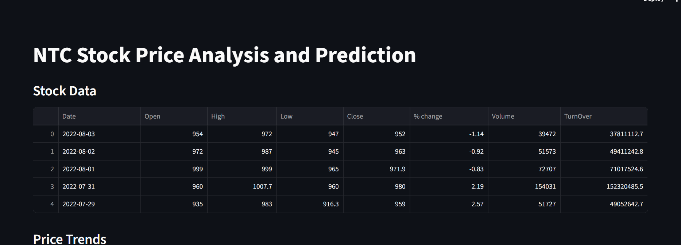Viewport: 681px width, 245px height.
Task: Click the NTC Stock Price Analysis heading
Action: point(224,55)
